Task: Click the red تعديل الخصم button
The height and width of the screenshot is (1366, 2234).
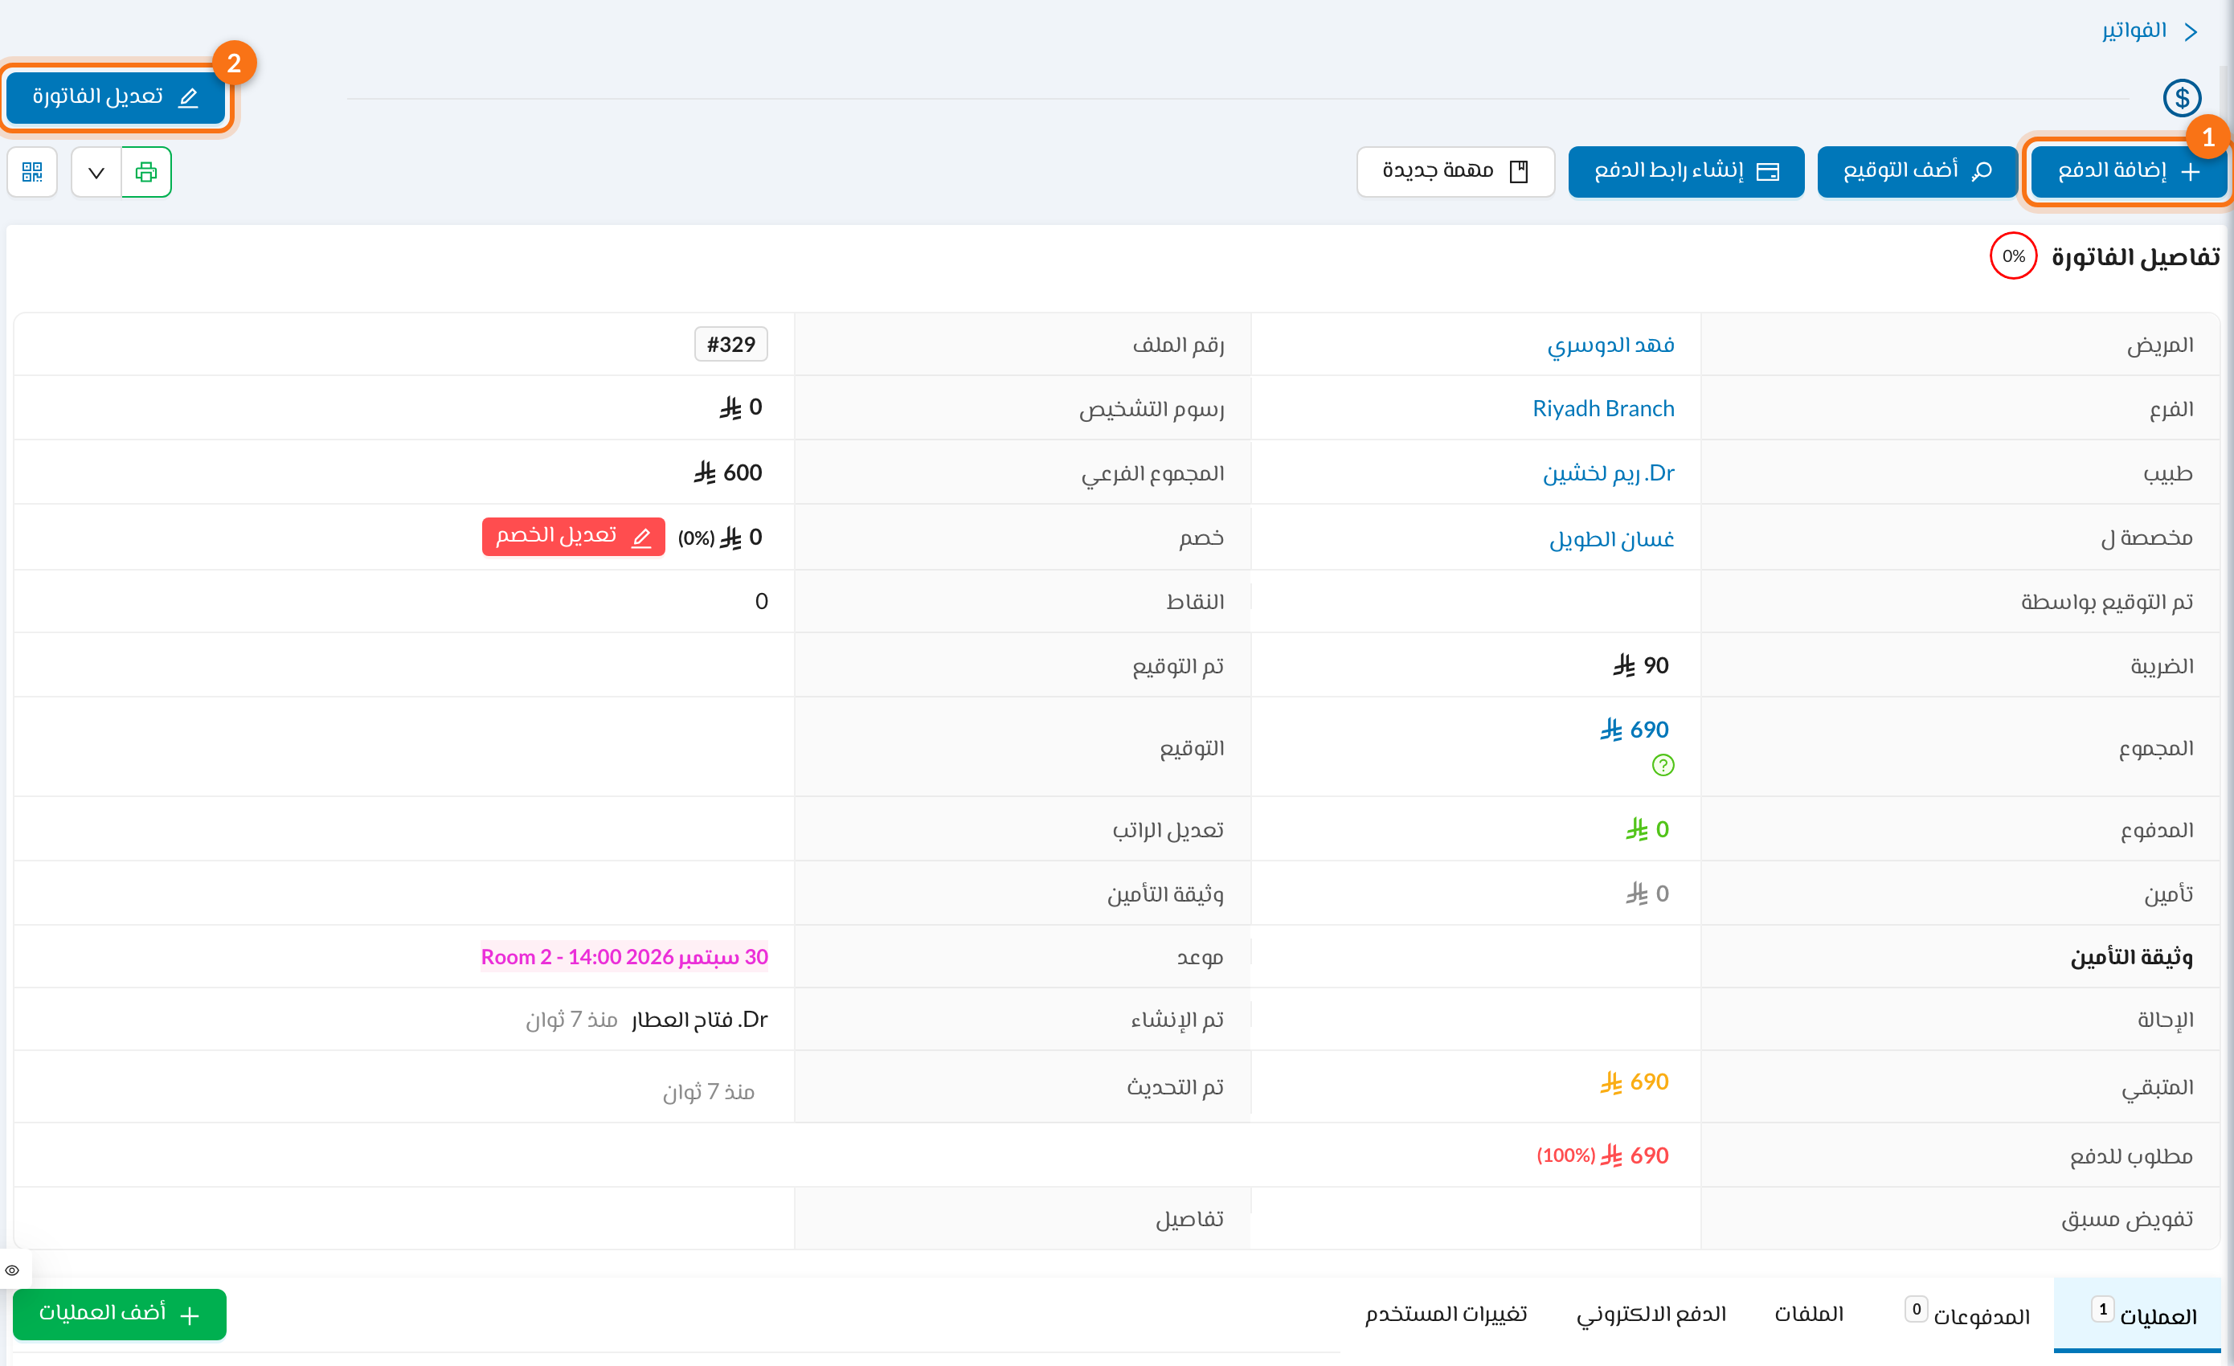Action: [573, 537]
